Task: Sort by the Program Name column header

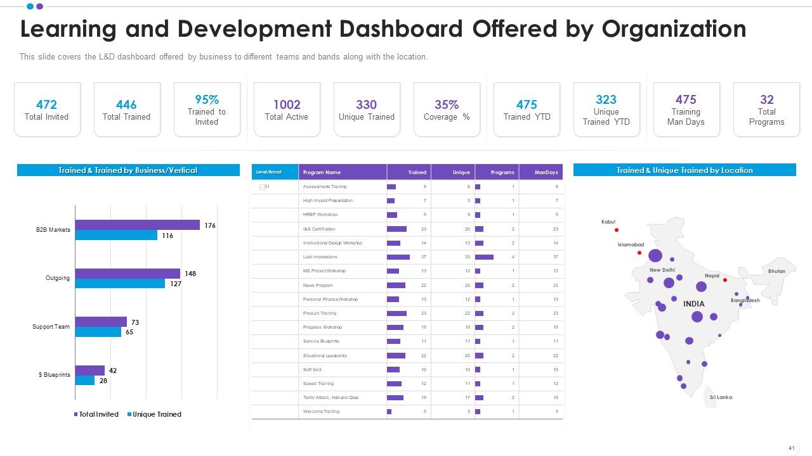Action: (x=343, y=172)
